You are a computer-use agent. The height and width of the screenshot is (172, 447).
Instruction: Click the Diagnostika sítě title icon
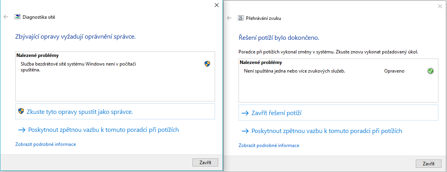(18, 17)
